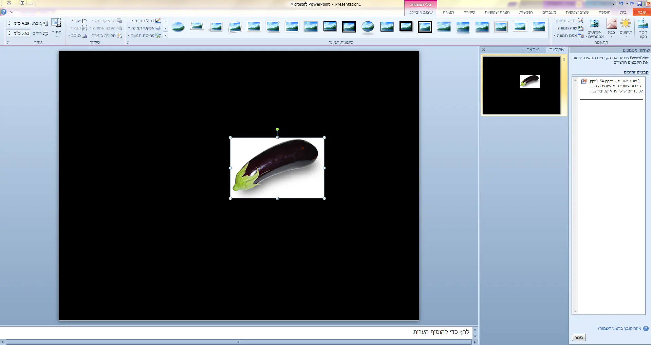Click Compress Pictures (דחוס תמונות)
The width and height of the screenshot is (651, 345).
pyautogui.click(x=569, y=21)
